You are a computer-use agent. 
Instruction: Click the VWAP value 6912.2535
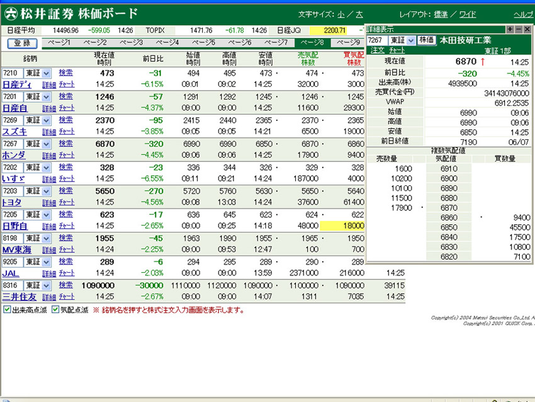(x=512, y=103)
